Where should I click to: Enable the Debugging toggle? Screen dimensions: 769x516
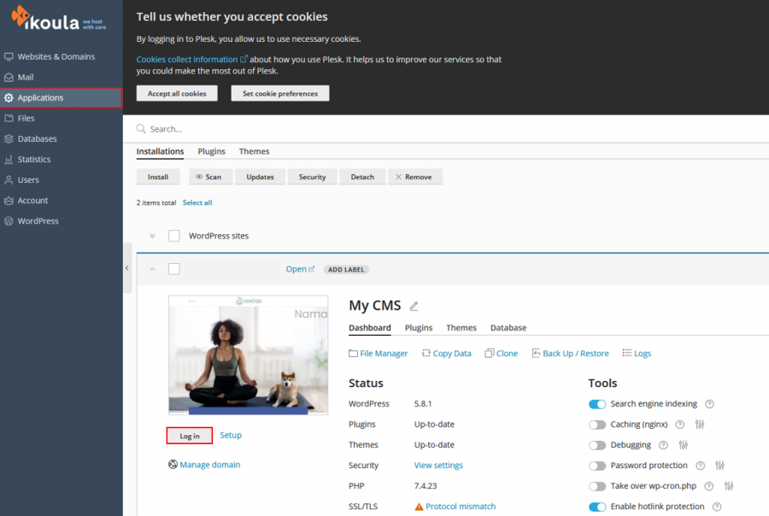(597, 445)
